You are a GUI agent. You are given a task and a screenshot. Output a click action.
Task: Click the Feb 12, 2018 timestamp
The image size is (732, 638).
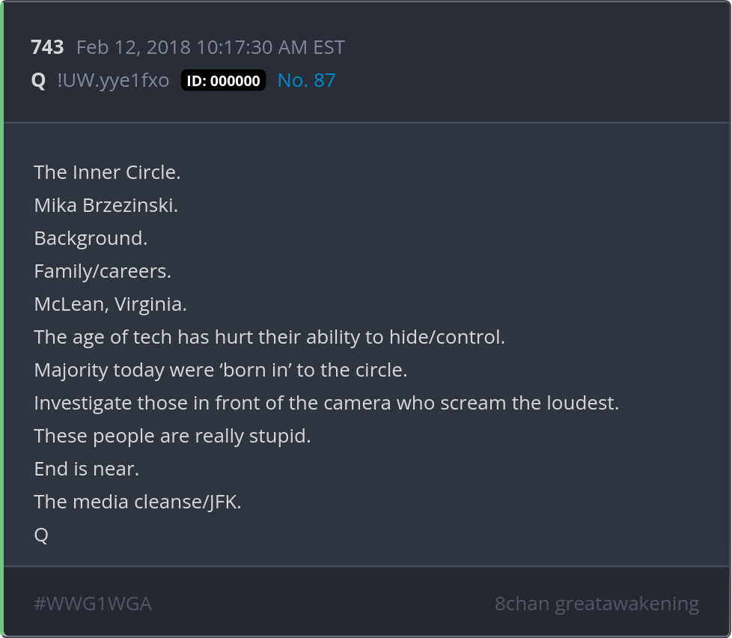210,48
